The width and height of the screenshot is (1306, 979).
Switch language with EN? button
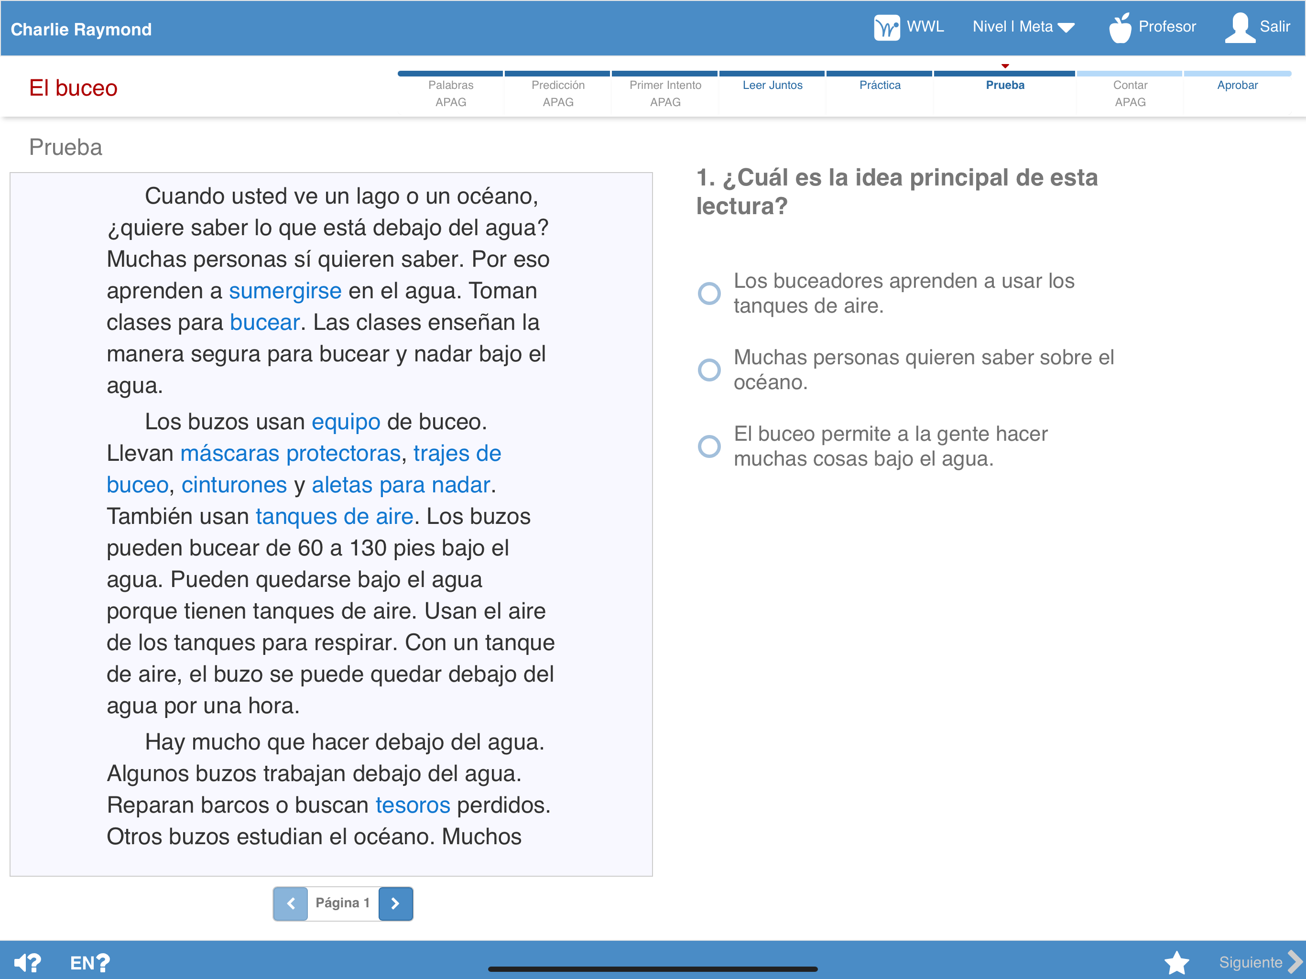point(90,962)
